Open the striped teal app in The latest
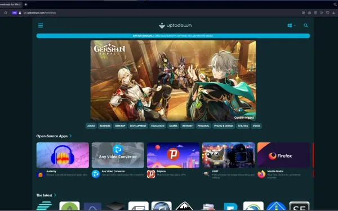The width and height of the screenshot is (338, 211). tap(44, 206)
